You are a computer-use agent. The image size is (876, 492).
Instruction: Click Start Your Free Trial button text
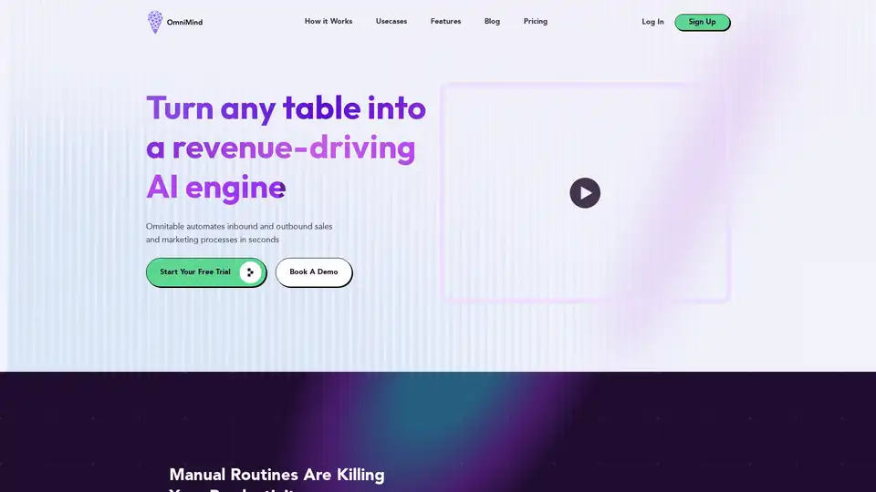point(195,272)
